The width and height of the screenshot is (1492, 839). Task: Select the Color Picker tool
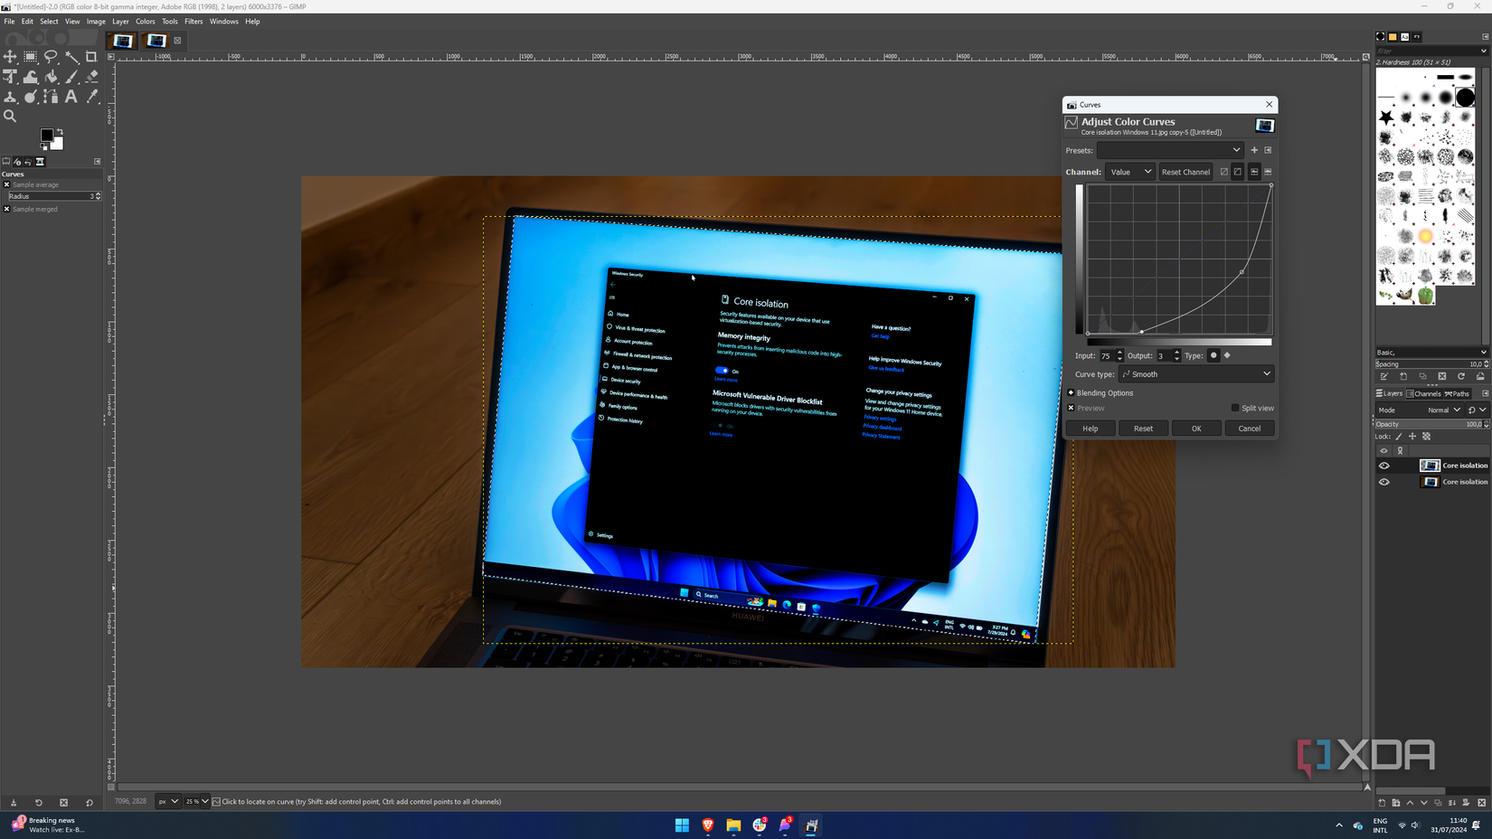91,97
